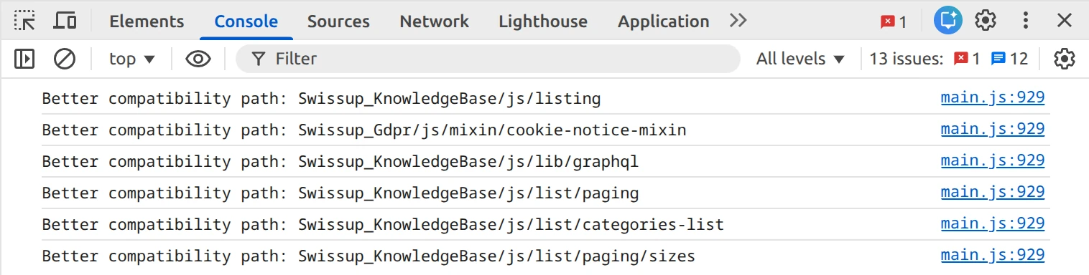Click the red error count badge in tab bar
The height and width of the screenshot is (275, 1089).
pos(894,21)
